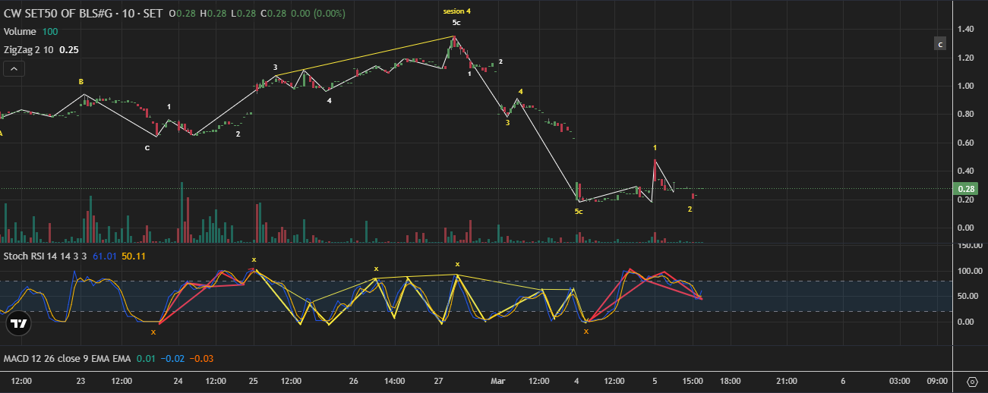Click the 0.60 price scale label
988x393 pixels.
pyautogui.click(x=966, y=143)
